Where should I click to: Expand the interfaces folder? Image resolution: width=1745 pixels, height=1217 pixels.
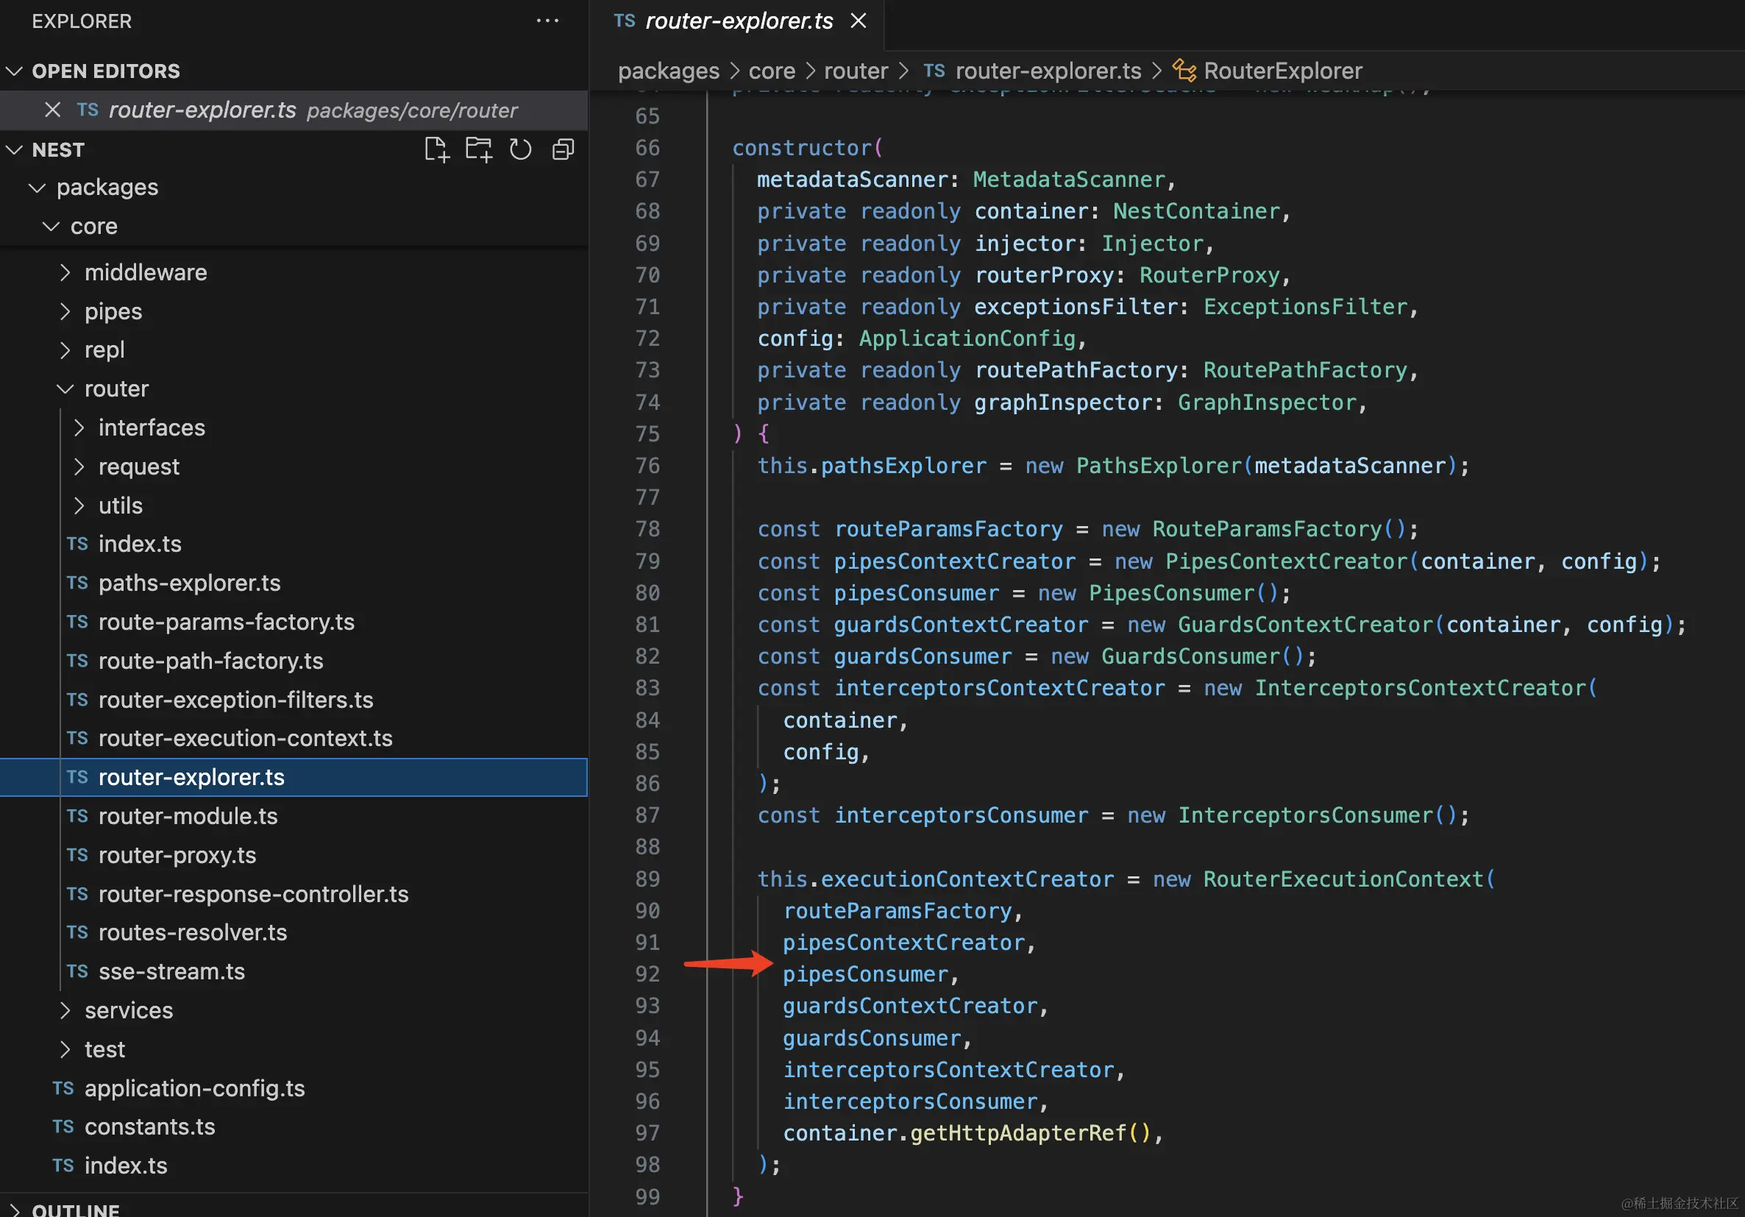(x=79, y=428)
